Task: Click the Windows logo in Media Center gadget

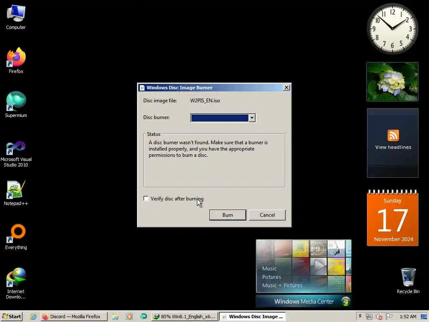Action: point(346,301)
